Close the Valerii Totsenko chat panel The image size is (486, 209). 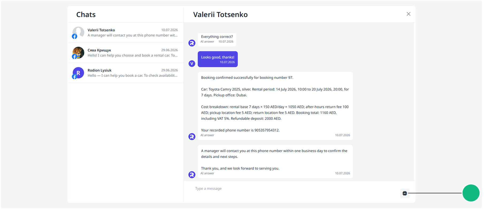click(408, 14)
